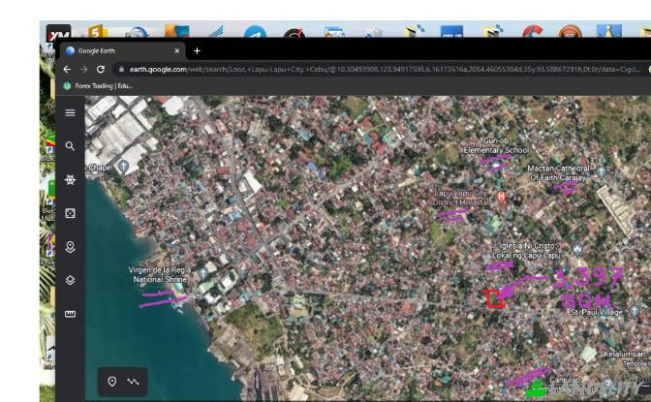Viewport: 651px width, 402px height.
Task: Open Projects pin icon in sidebar
Action: 70,247
